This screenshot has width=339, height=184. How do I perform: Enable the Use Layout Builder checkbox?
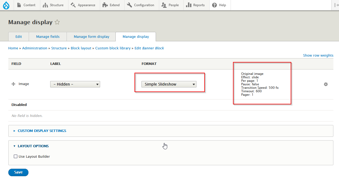16,156
